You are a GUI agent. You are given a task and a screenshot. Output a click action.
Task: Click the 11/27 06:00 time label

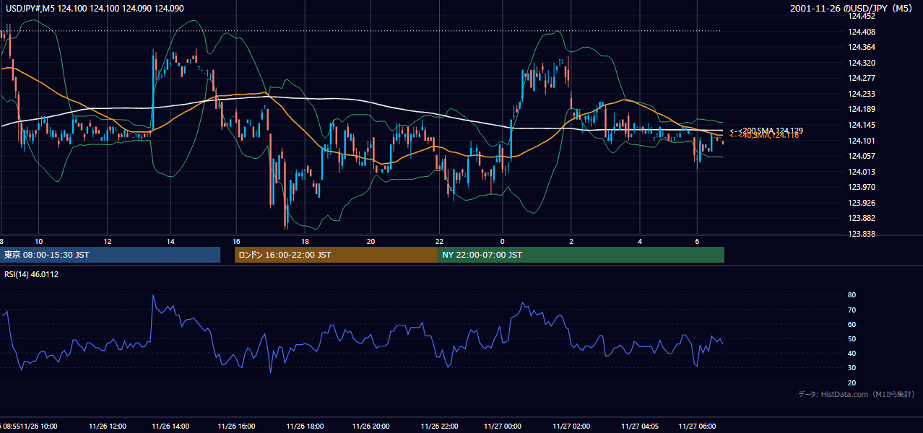[x=698, y=426]
